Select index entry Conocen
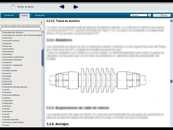Image resolution: width=173 pixels, height=130 pixels. (6, 125)
